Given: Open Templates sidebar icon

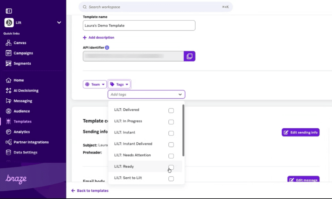Looking at the screenshot, I should point(8,121).
